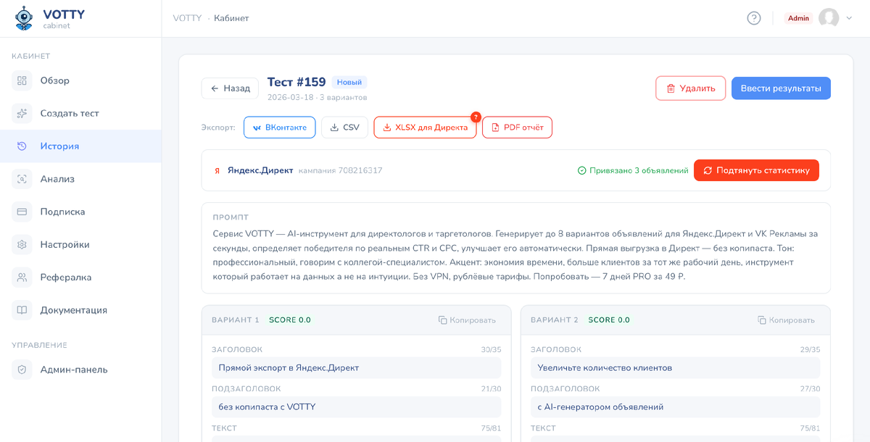
Task: Click the 27/30 character counter
Action: 810,389
